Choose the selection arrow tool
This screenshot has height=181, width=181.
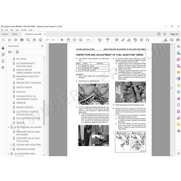tap(62, 40)
